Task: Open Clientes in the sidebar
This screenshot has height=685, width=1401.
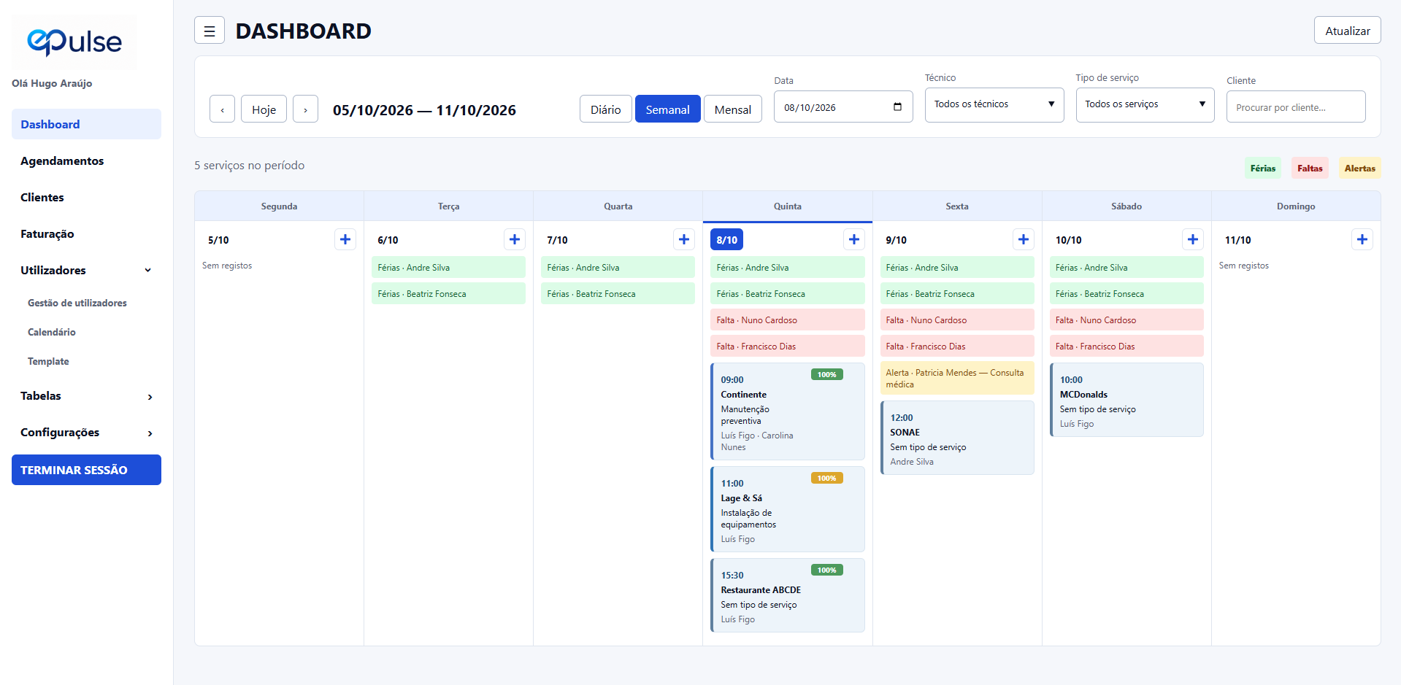Action: pyautogui.click(x=86, y=197)
